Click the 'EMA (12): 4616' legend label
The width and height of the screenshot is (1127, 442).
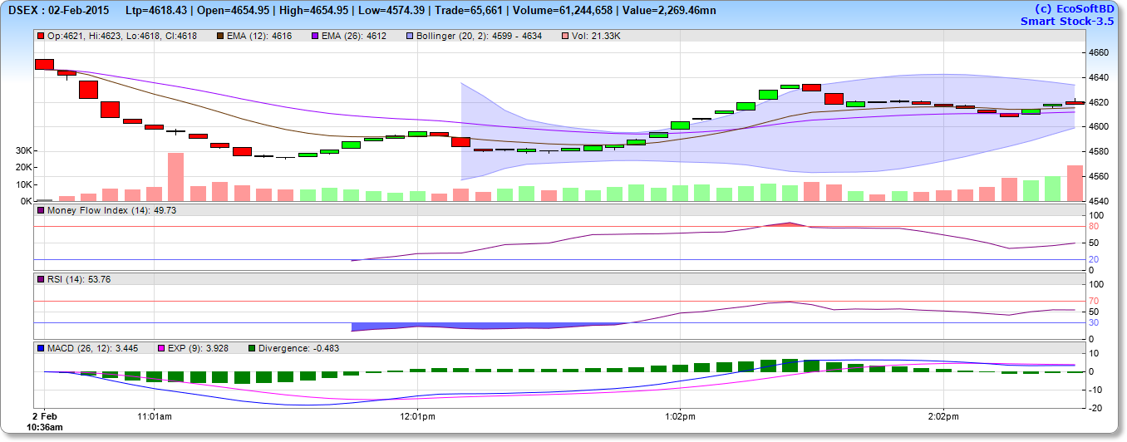[x=259, y=37]
